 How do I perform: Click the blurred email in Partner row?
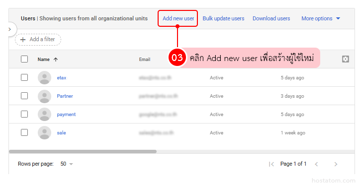[158, 96]
